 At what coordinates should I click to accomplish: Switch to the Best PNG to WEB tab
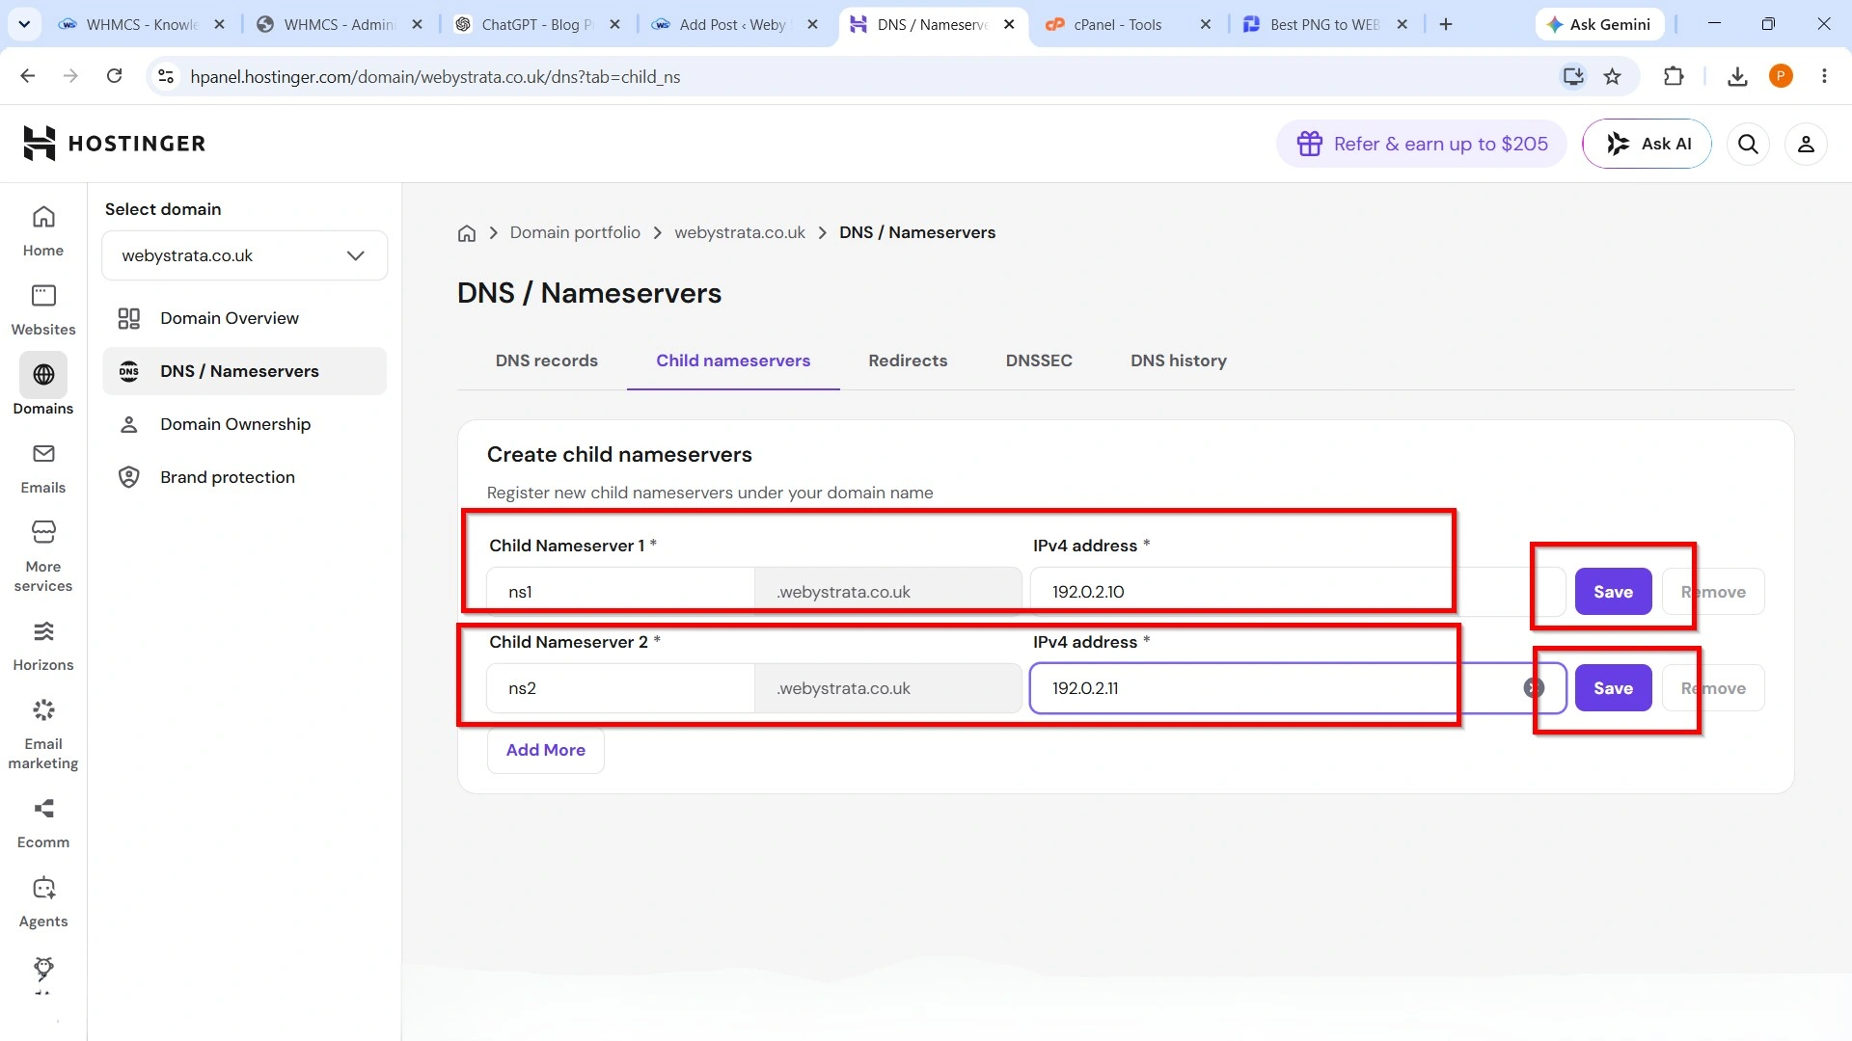coord(1325,24)
